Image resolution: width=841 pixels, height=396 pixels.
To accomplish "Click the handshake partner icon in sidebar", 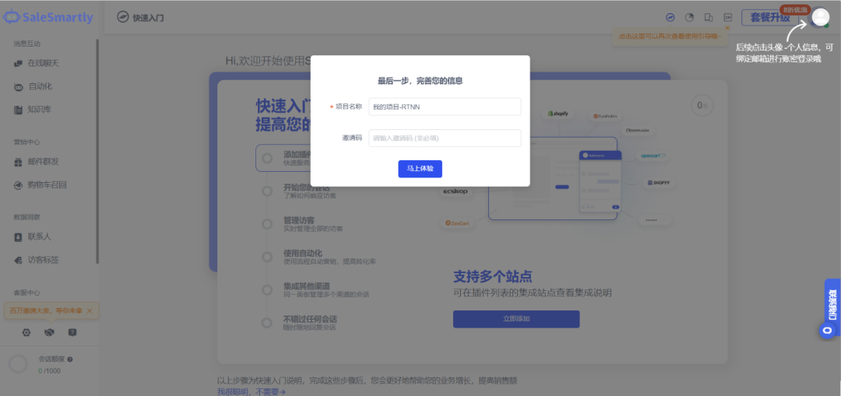I will 49,332.
